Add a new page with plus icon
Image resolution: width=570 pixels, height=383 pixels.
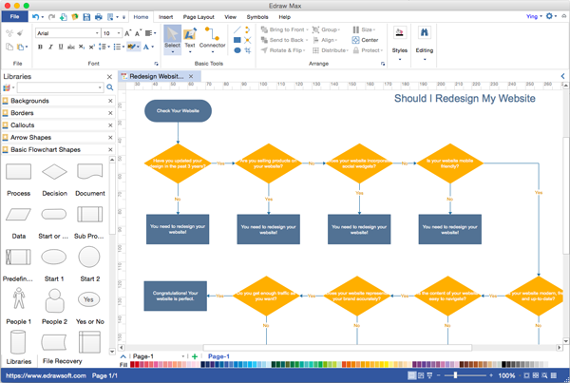coord(195,355)
